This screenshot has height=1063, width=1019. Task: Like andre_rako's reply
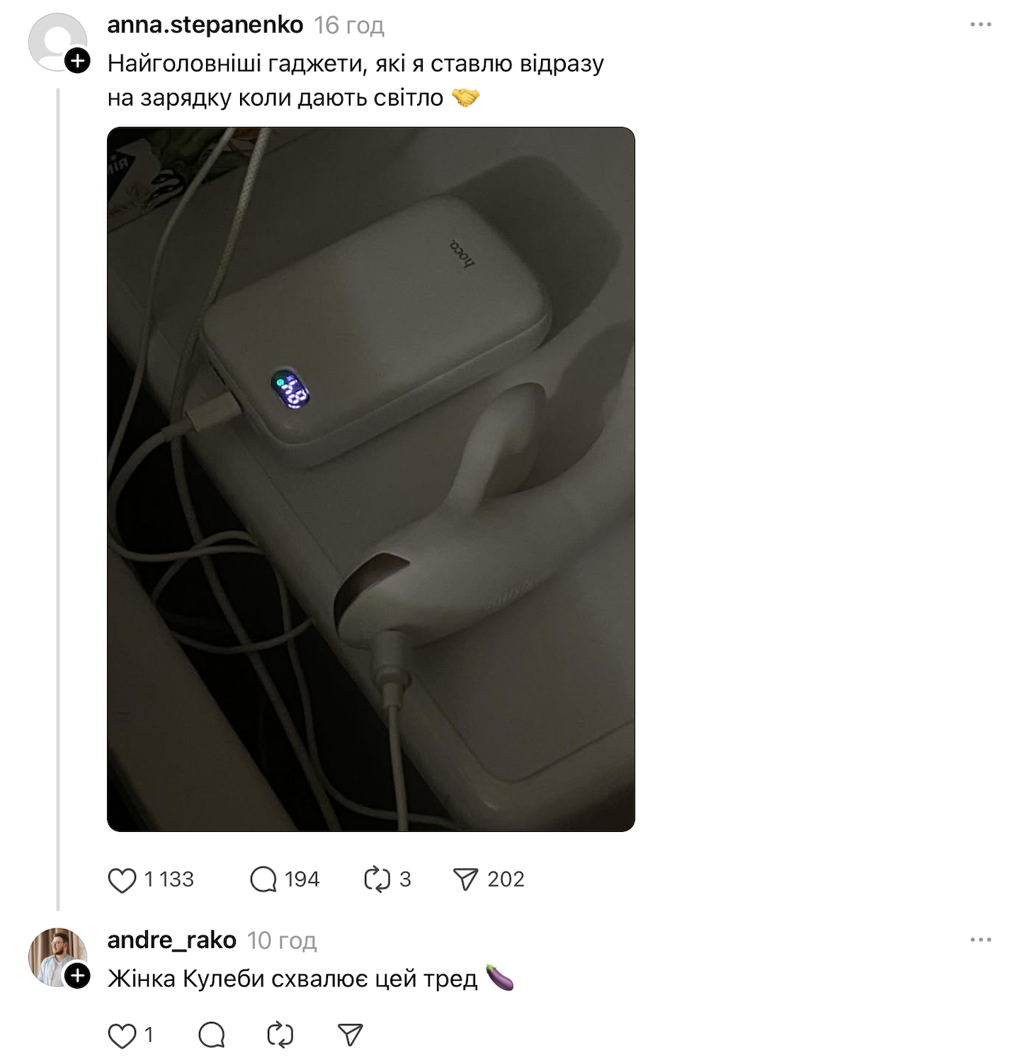point(122,1036)
